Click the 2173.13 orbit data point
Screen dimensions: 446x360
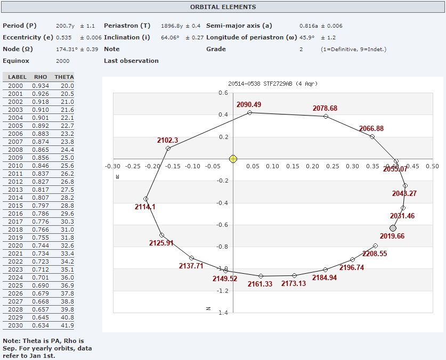pos(294,275)
